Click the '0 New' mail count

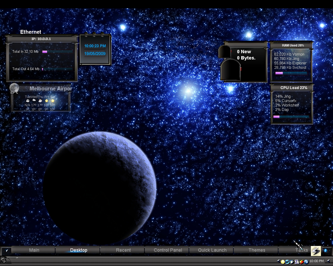244,52
